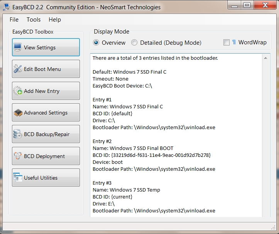Click the View Settings monitor icon

18,47
